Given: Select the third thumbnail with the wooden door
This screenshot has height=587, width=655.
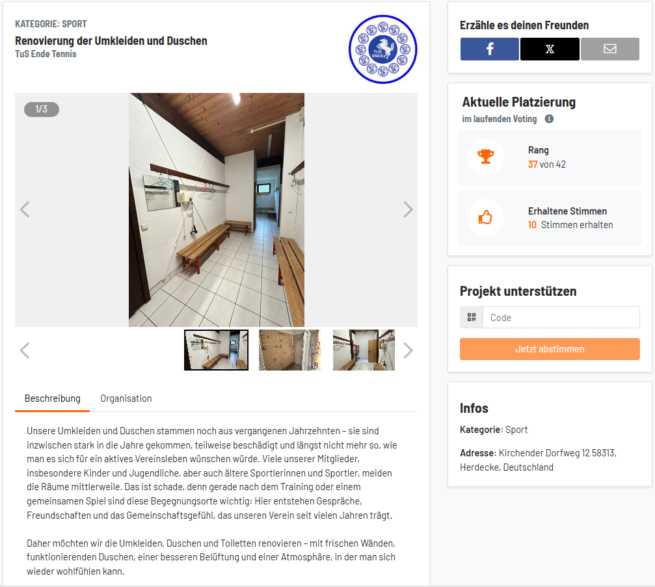Looking at the screenshot, I should (x=364, y=350).
